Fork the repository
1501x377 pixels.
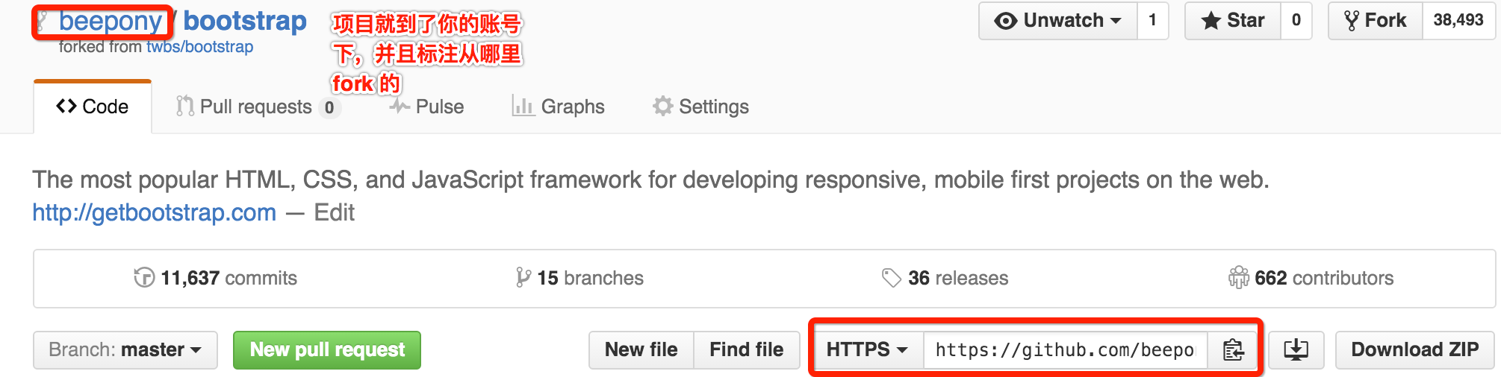pos(1375,21)
